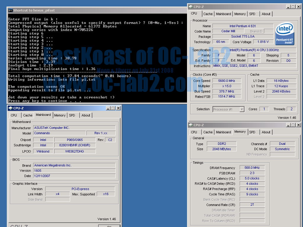Click the cmd icon in hexus_pifast title bar
Image resolution: width=303 pixels, height=227 pixels.
(10, 10)
